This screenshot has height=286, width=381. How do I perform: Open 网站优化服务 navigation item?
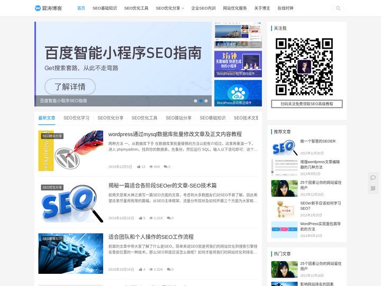235,8
